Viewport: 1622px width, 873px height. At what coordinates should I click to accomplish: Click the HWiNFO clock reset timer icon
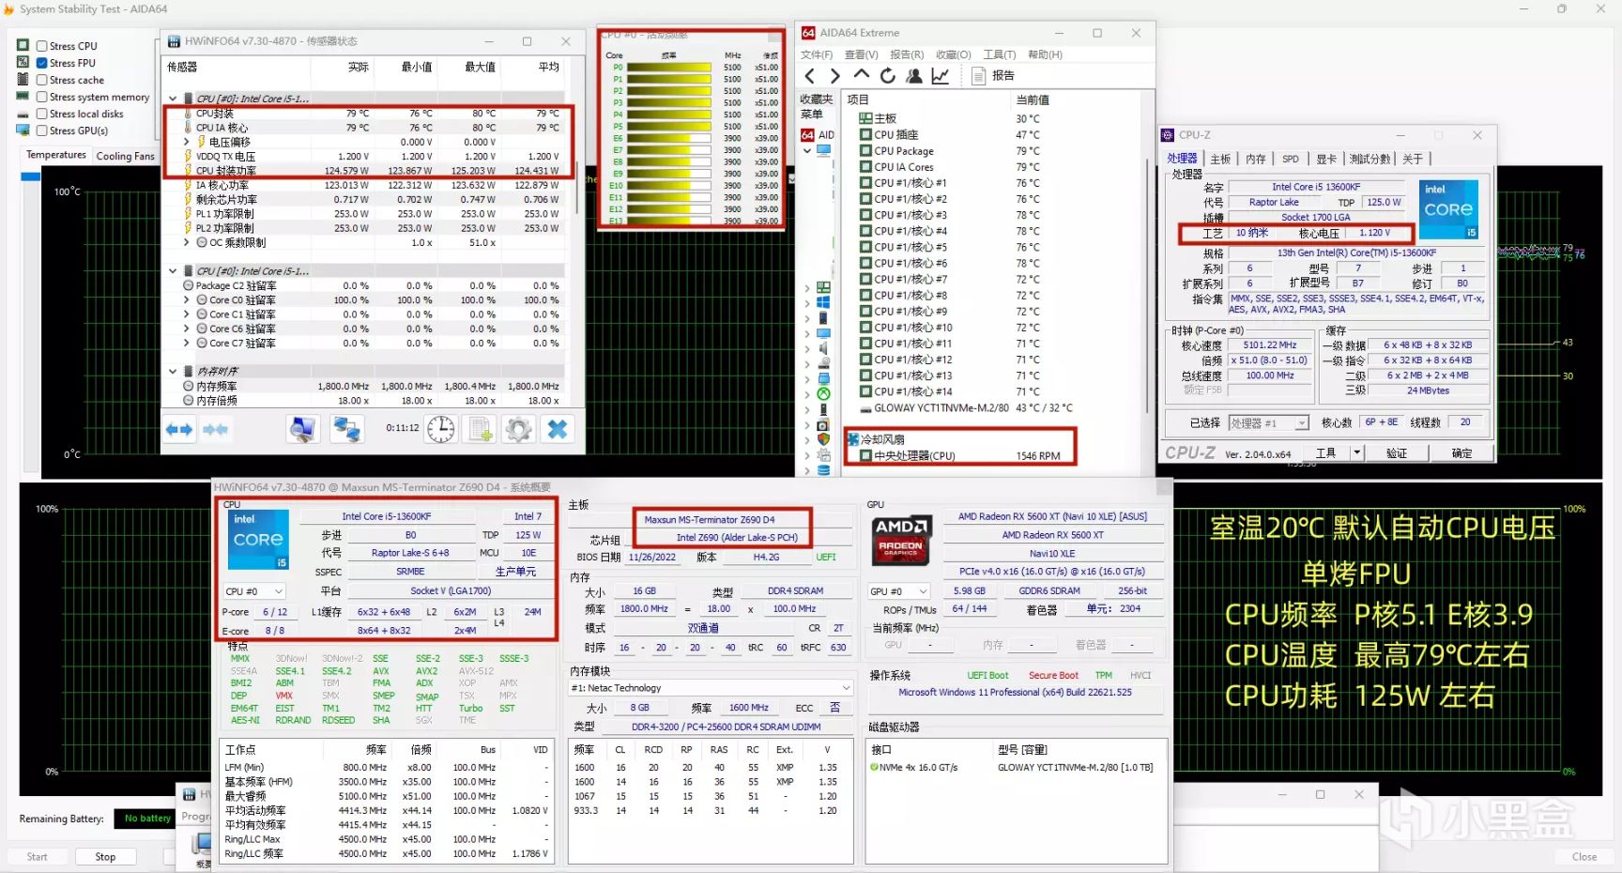click(441, 429)
